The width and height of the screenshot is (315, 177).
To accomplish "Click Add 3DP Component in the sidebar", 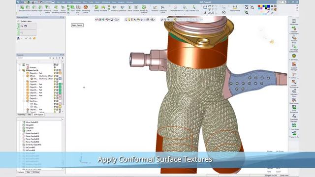I will [294, 30].
